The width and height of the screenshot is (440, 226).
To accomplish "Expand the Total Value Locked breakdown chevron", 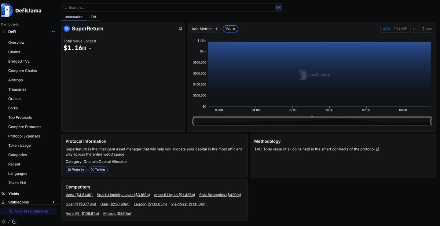I will [x=90, y=48].
